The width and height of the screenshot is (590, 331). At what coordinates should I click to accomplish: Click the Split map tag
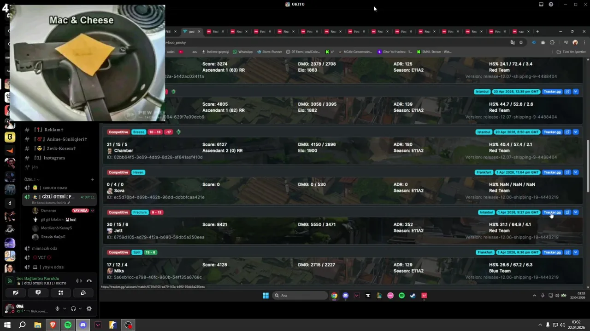pyautogui.click(x=137, y=252)
